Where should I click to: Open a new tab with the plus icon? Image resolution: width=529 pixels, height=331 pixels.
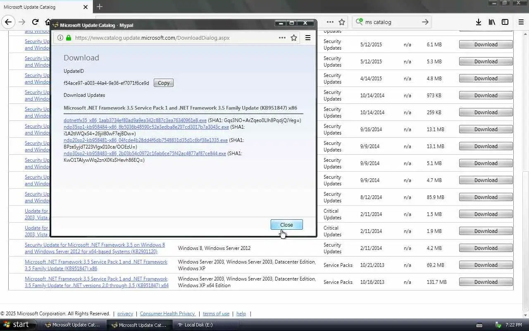point(99,7)
